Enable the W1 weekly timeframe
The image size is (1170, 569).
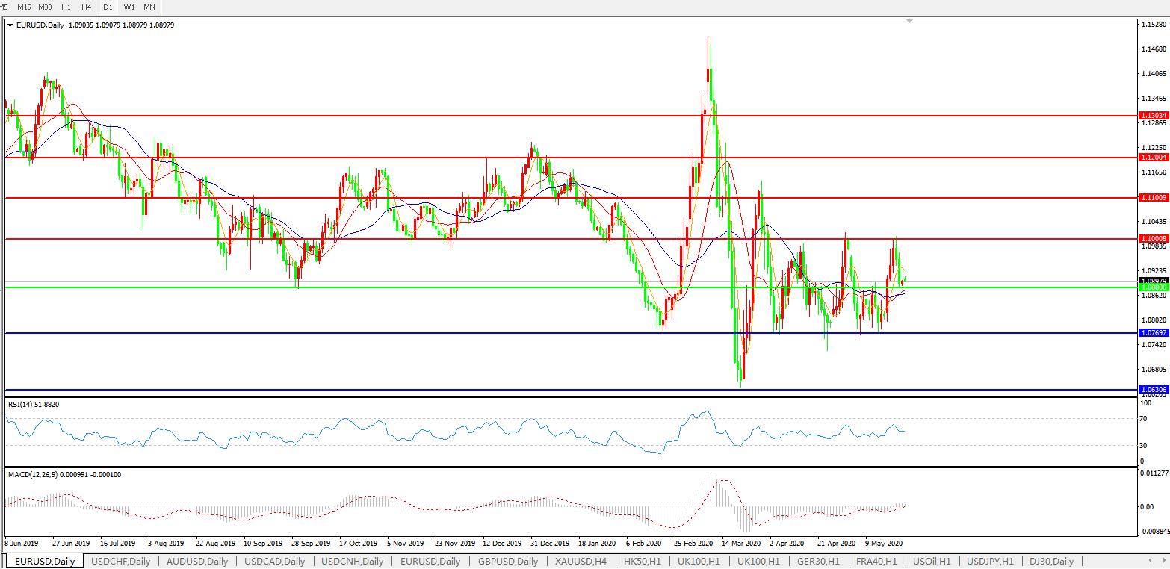129,7
